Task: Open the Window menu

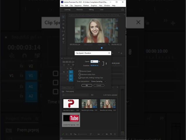Action: [107, 6]
